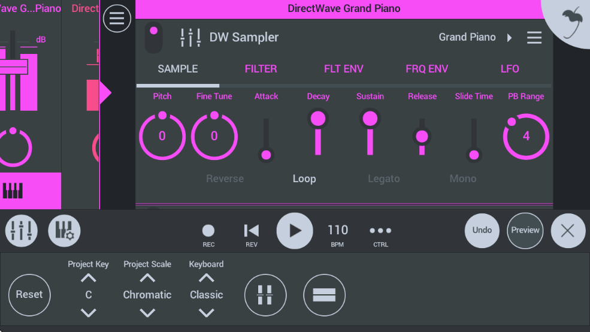
Task: Click the Undo button
Action: pos(482,230)
